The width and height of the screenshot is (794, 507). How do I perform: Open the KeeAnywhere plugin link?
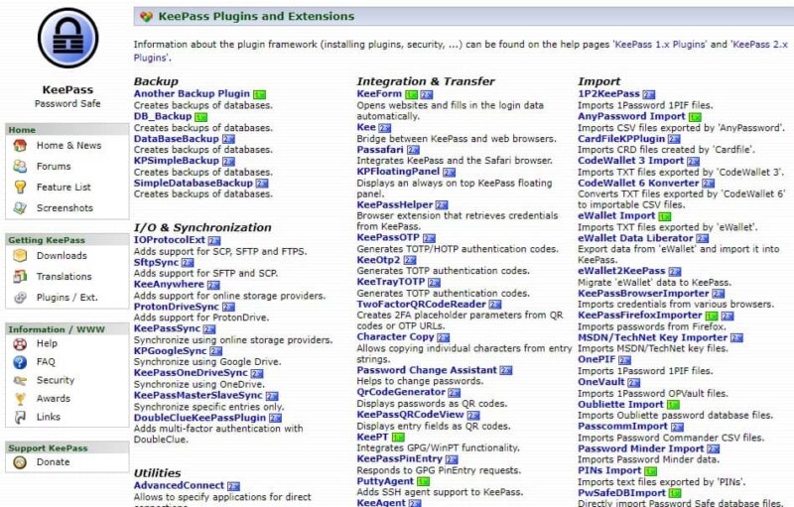169,284
